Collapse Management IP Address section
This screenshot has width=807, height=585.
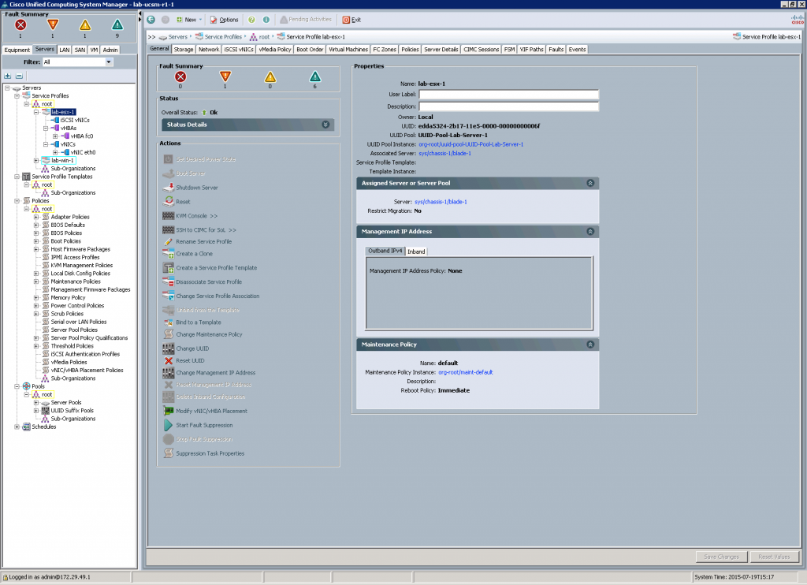click(590, 232)
